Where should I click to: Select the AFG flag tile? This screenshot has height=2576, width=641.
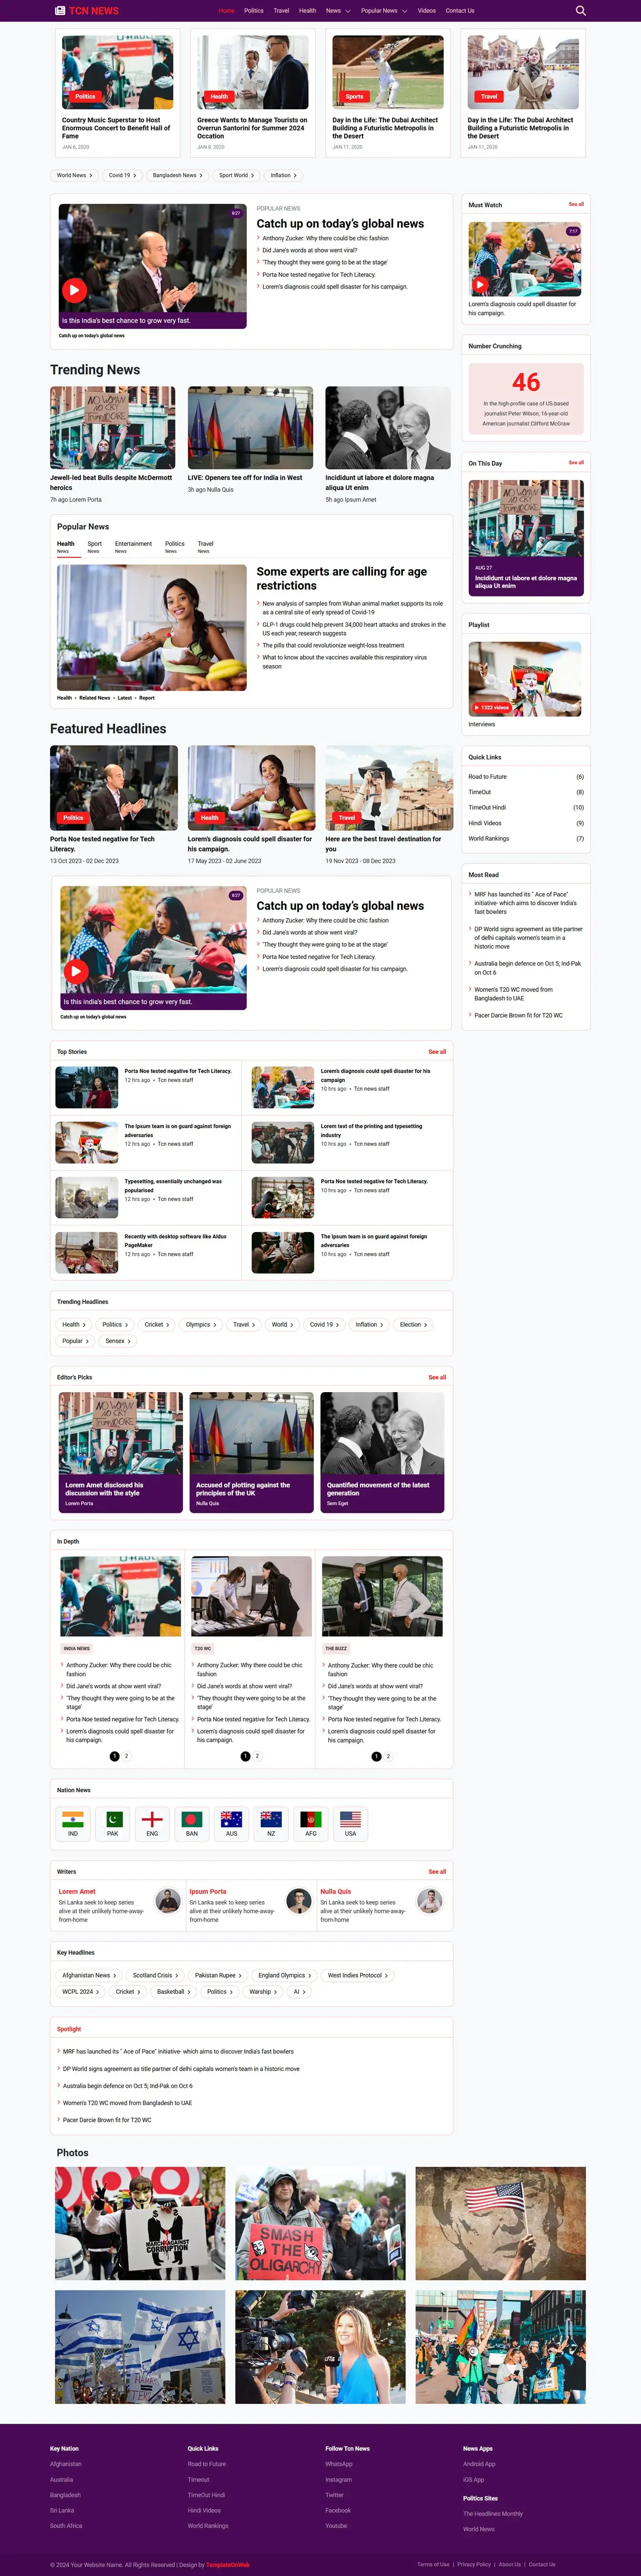(310, 1823)
